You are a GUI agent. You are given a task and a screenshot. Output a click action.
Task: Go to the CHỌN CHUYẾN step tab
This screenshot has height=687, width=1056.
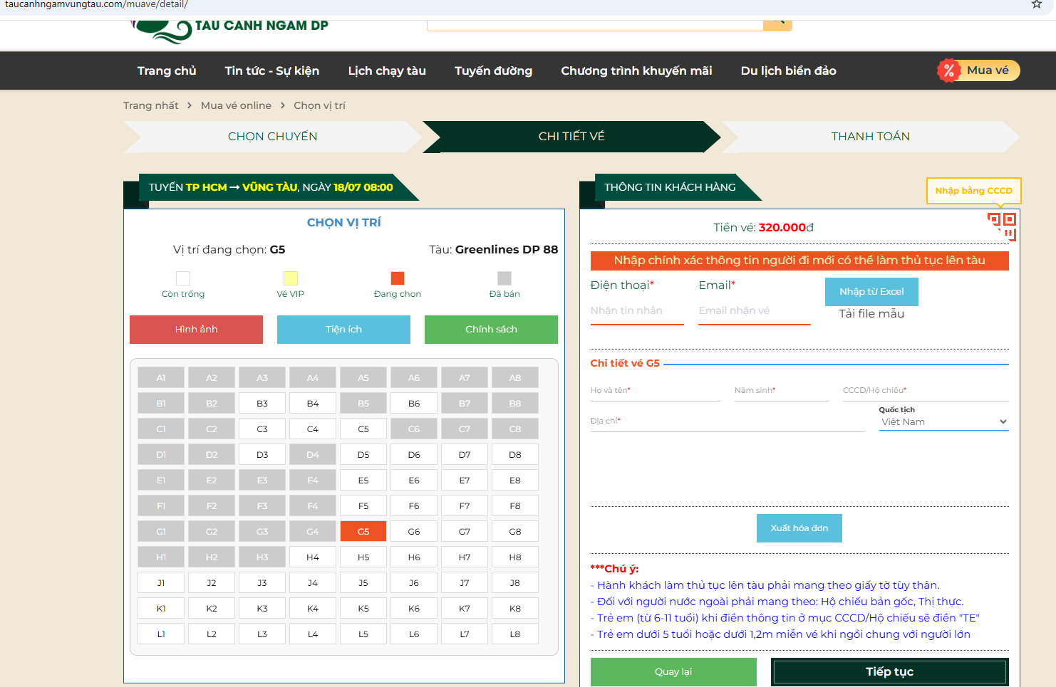click(272, 137)
